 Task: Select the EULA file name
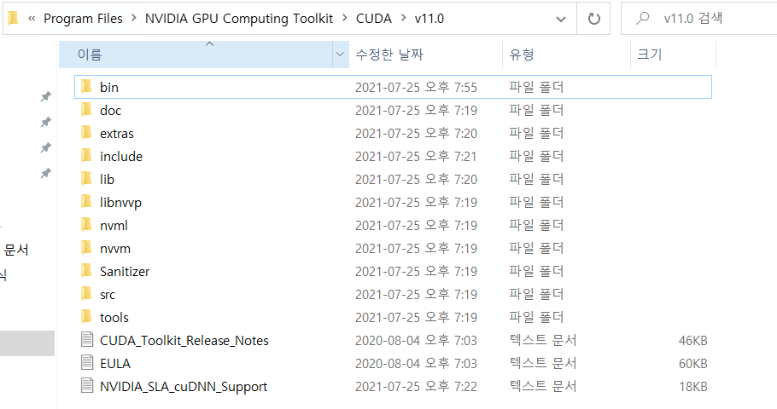(115, 363)
